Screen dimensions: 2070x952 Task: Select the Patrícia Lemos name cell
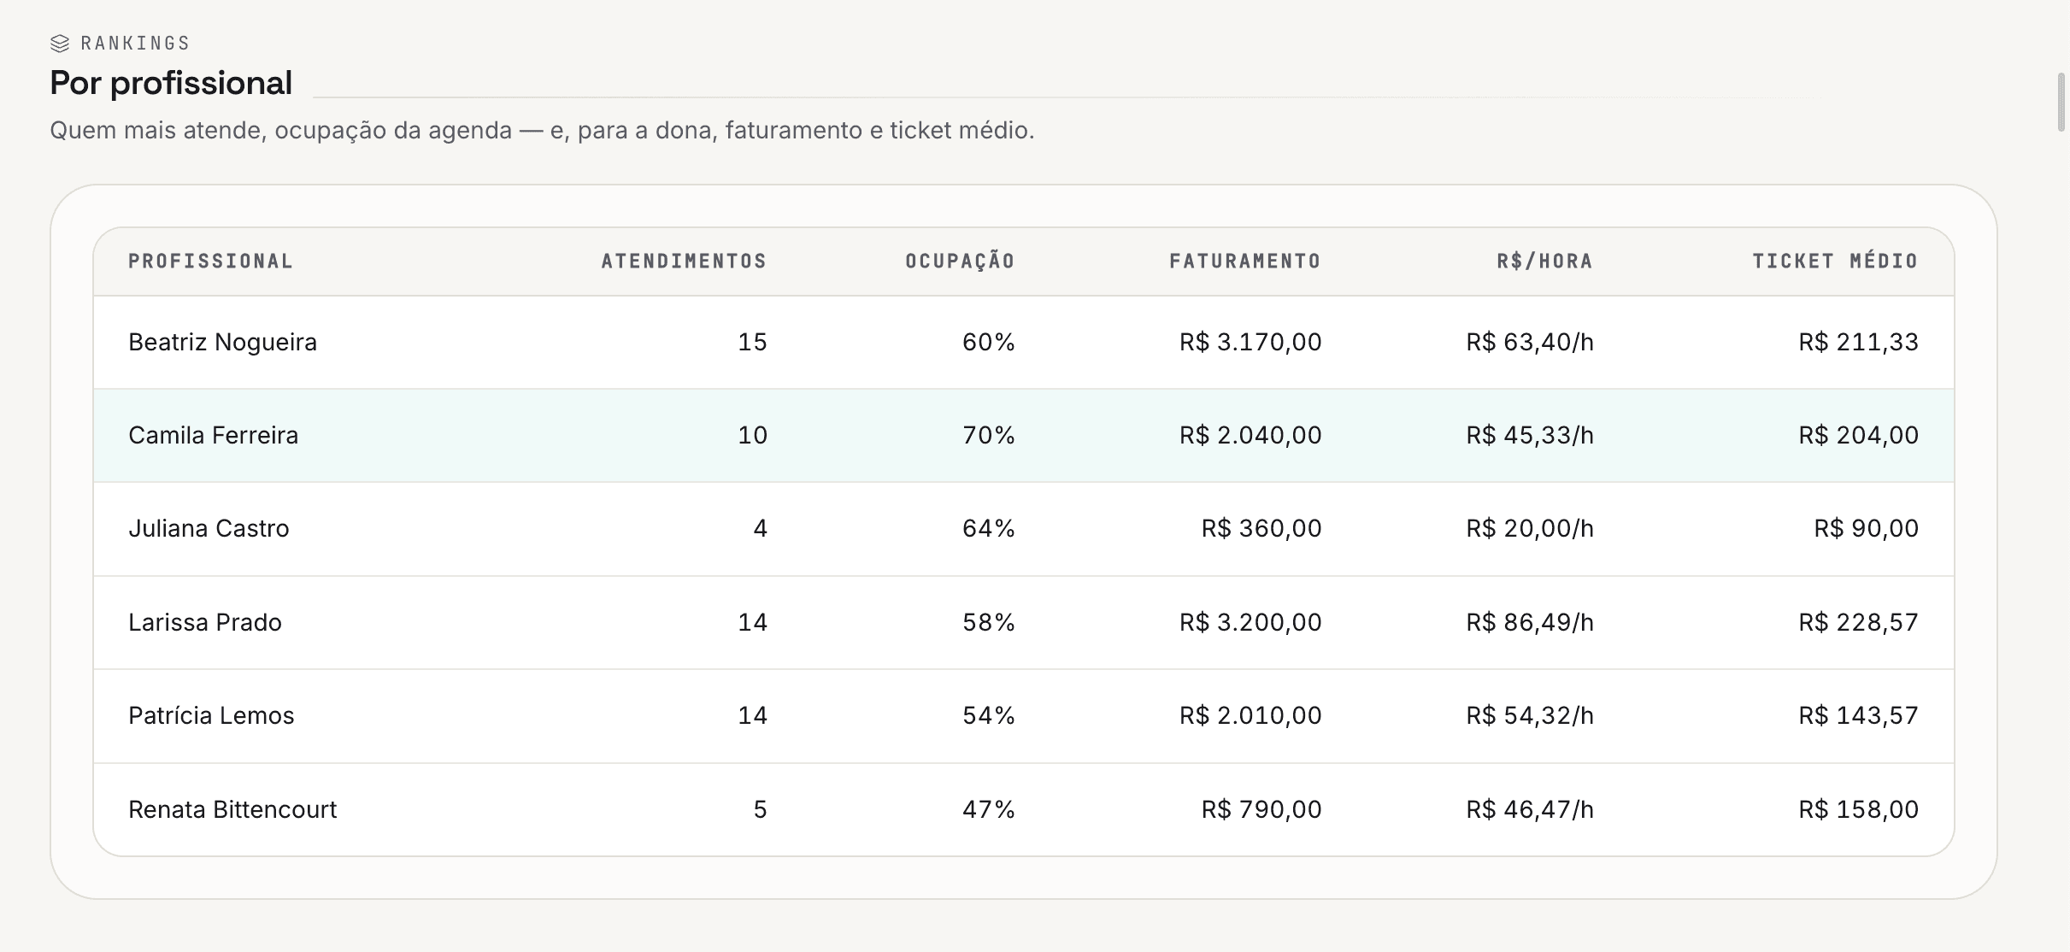tap(211, 715)
